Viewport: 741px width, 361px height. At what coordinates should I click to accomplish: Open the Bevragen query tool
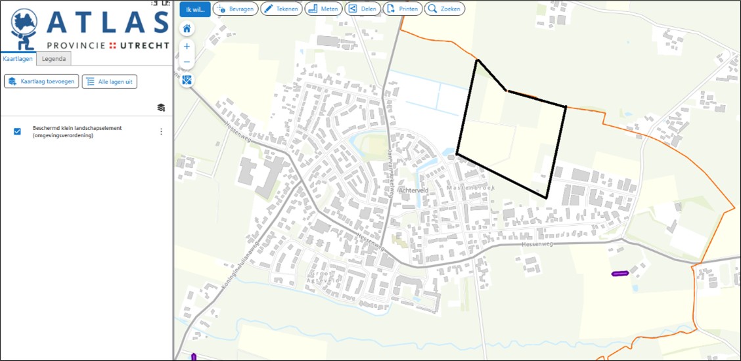[236, 9]
